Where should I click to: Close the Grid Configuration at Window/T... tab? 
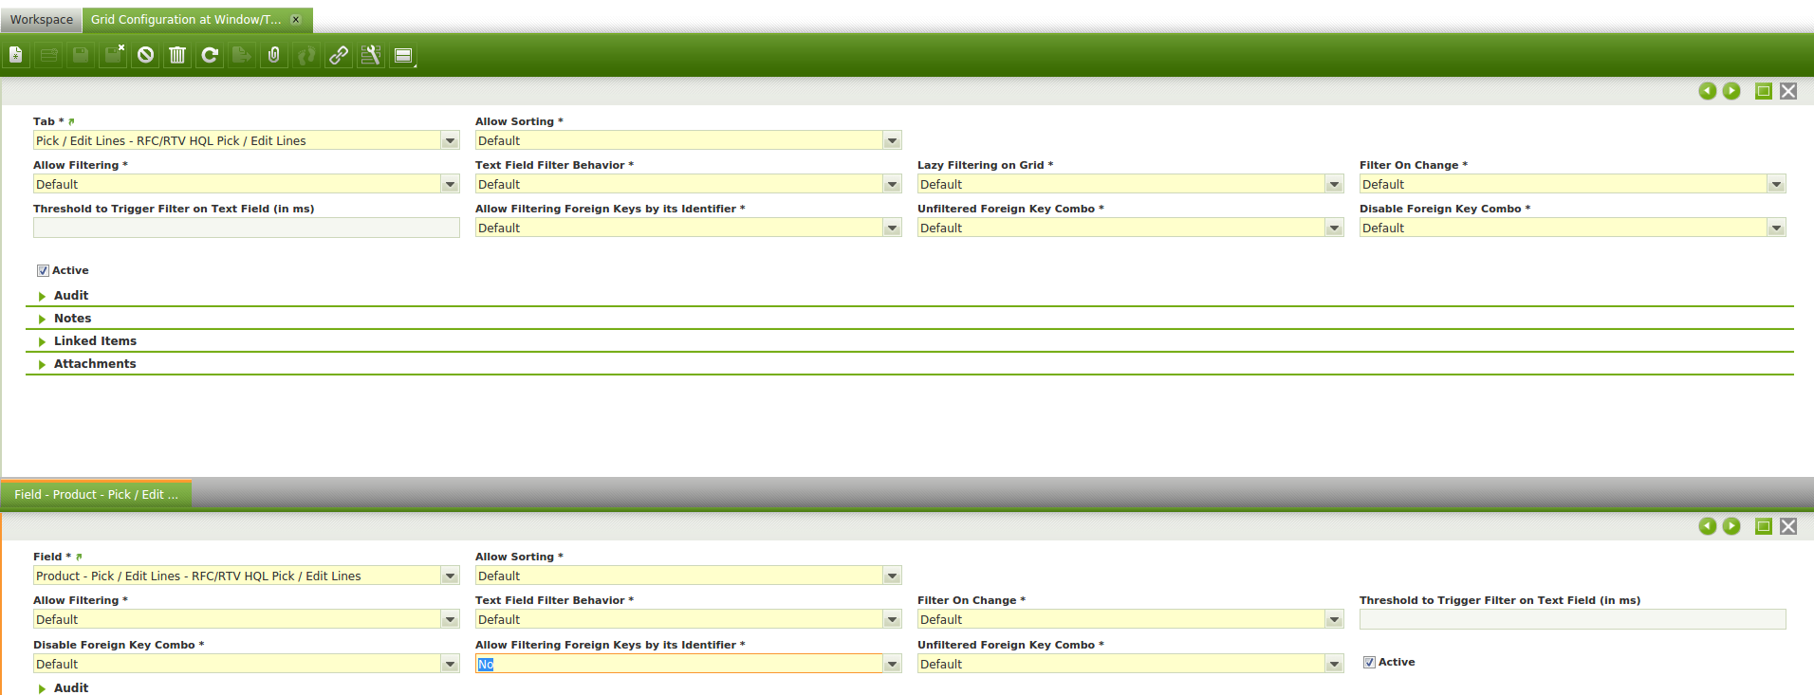coord(296,19)
